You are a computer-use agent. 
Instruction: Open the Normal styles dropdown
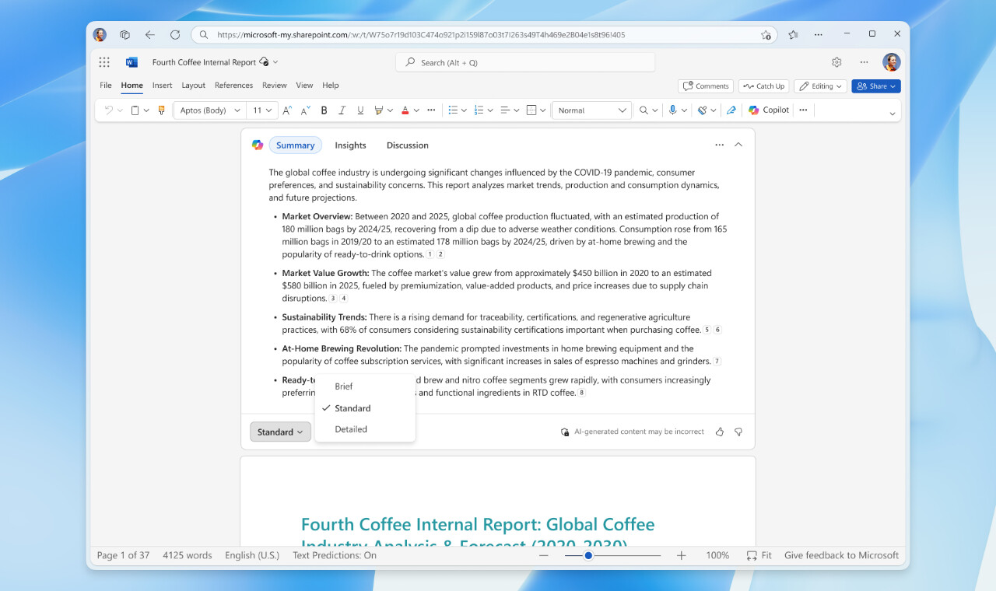pyautogui.click(x=591, y=110)
